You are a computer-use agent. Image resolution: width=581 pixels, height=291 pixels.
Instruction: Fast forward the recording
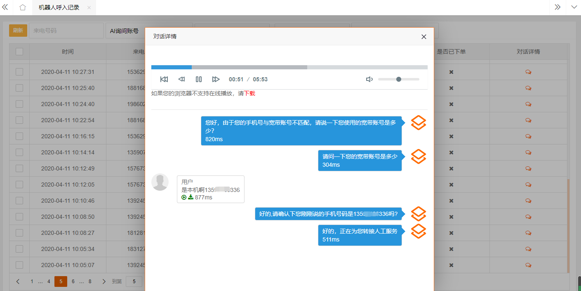pyautogui.click(x=216, y=79)
